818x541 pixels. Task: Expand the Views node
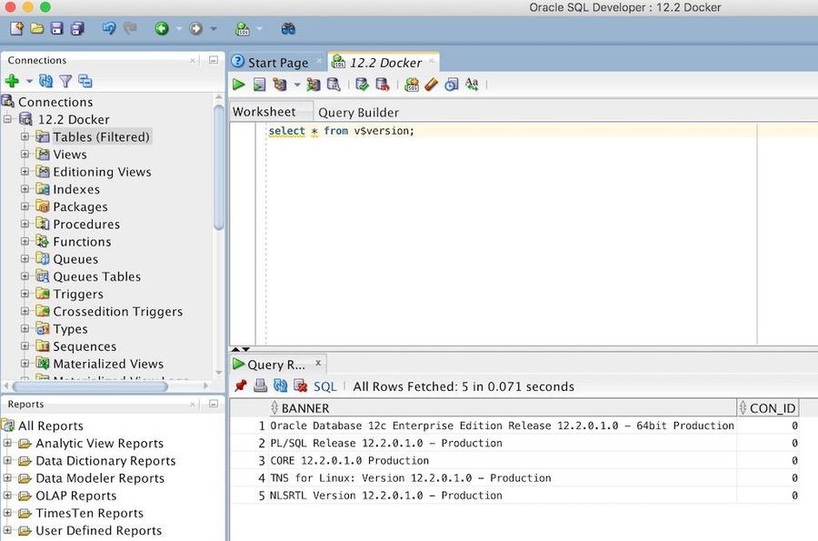click(x=25, y=154)
